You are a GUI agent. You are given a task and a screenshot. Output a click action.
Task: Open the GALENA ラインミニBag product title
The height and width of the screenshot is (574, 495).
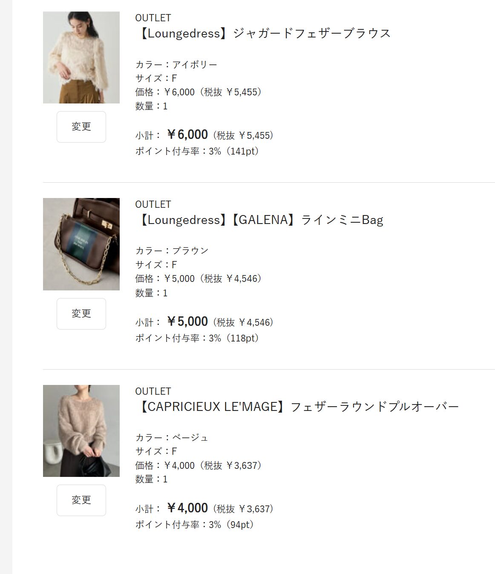click(259, 220)
